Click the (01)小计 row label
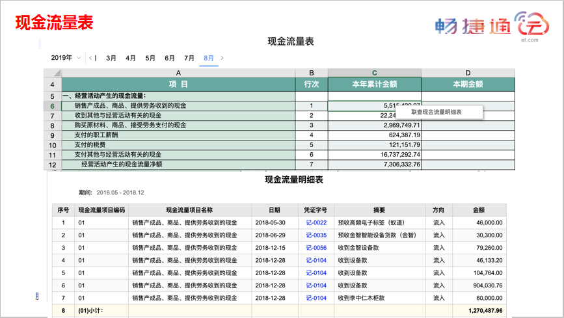Image resolution: width=564 pixels, height=318 pixels. tap(90, 310)
